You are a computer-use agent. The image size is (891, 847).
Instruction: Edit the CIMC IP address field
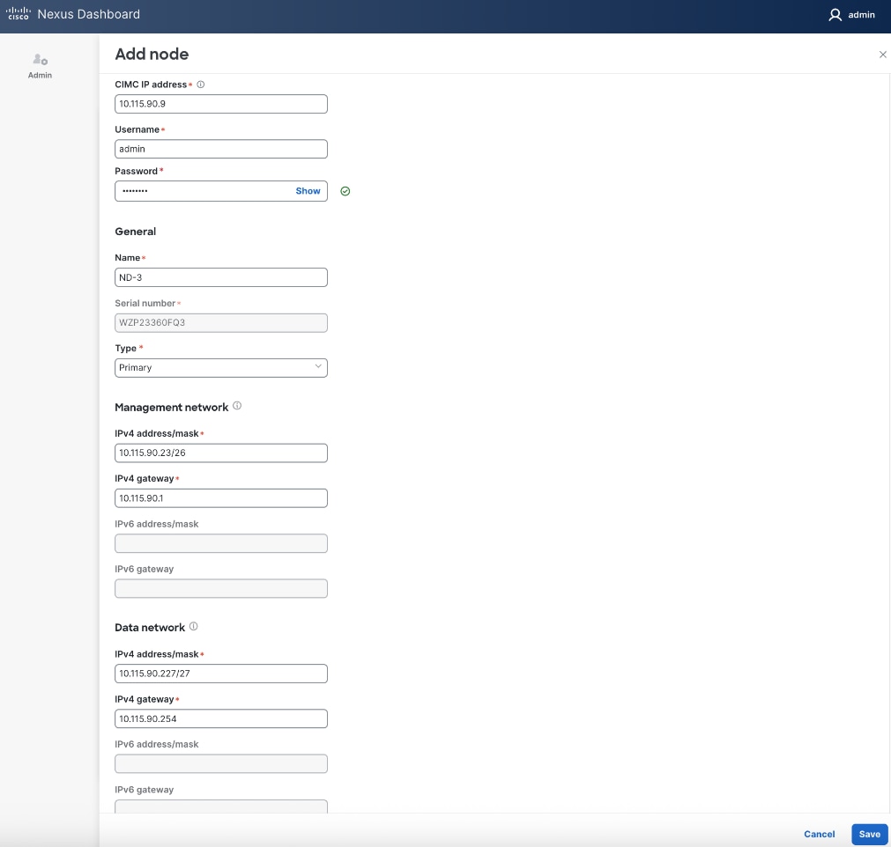[x=220, y=103]
